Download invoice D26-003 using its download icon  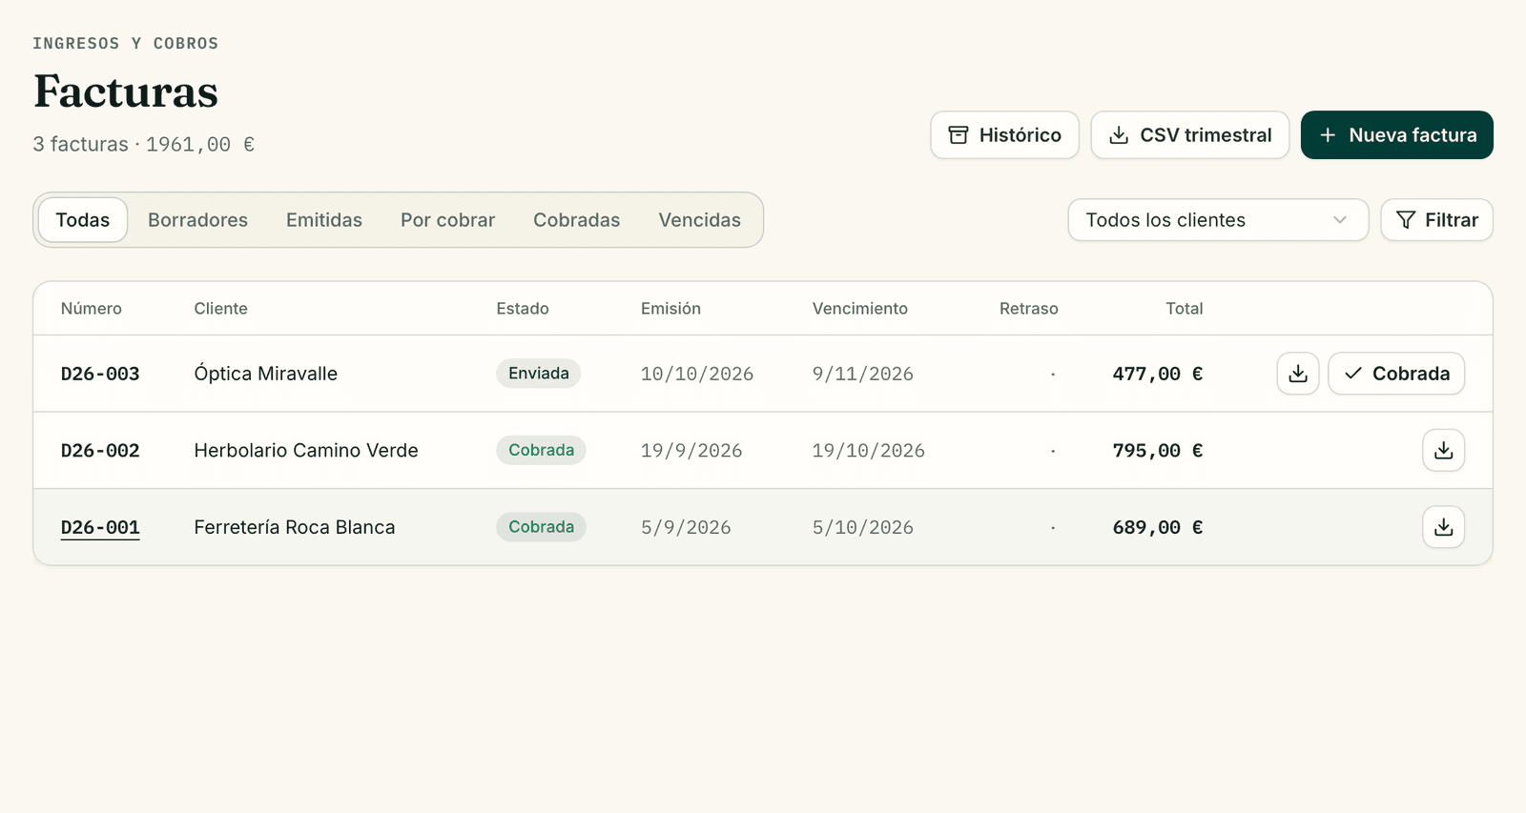(x=1298, y=374)
